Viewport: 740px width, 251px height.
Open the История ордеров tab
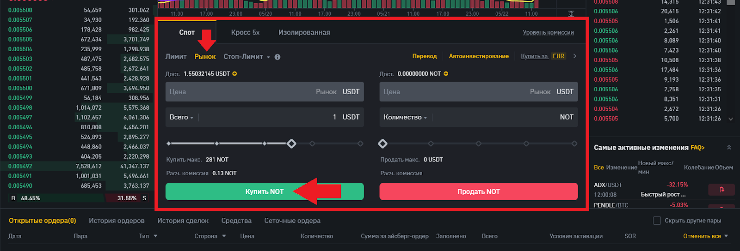117,221
